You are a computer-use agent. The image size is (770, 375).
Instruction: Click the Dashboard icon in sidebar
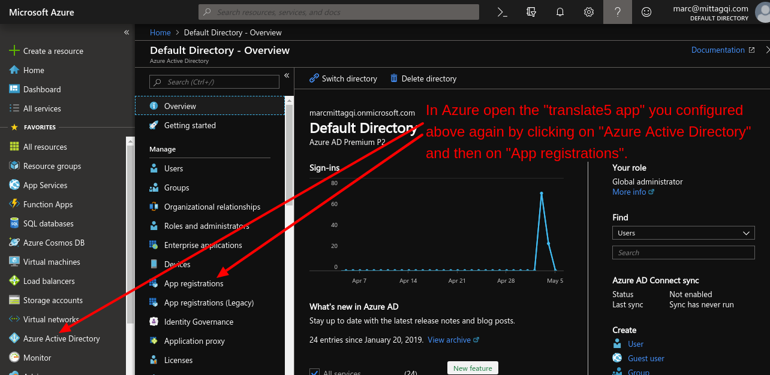click(14, 89)
